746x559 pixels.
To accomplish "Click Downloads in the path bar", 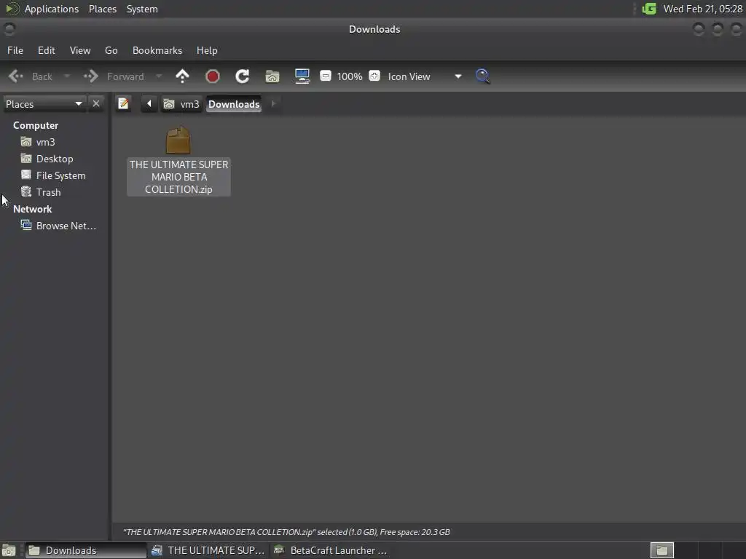I will [x=234, y=104].
